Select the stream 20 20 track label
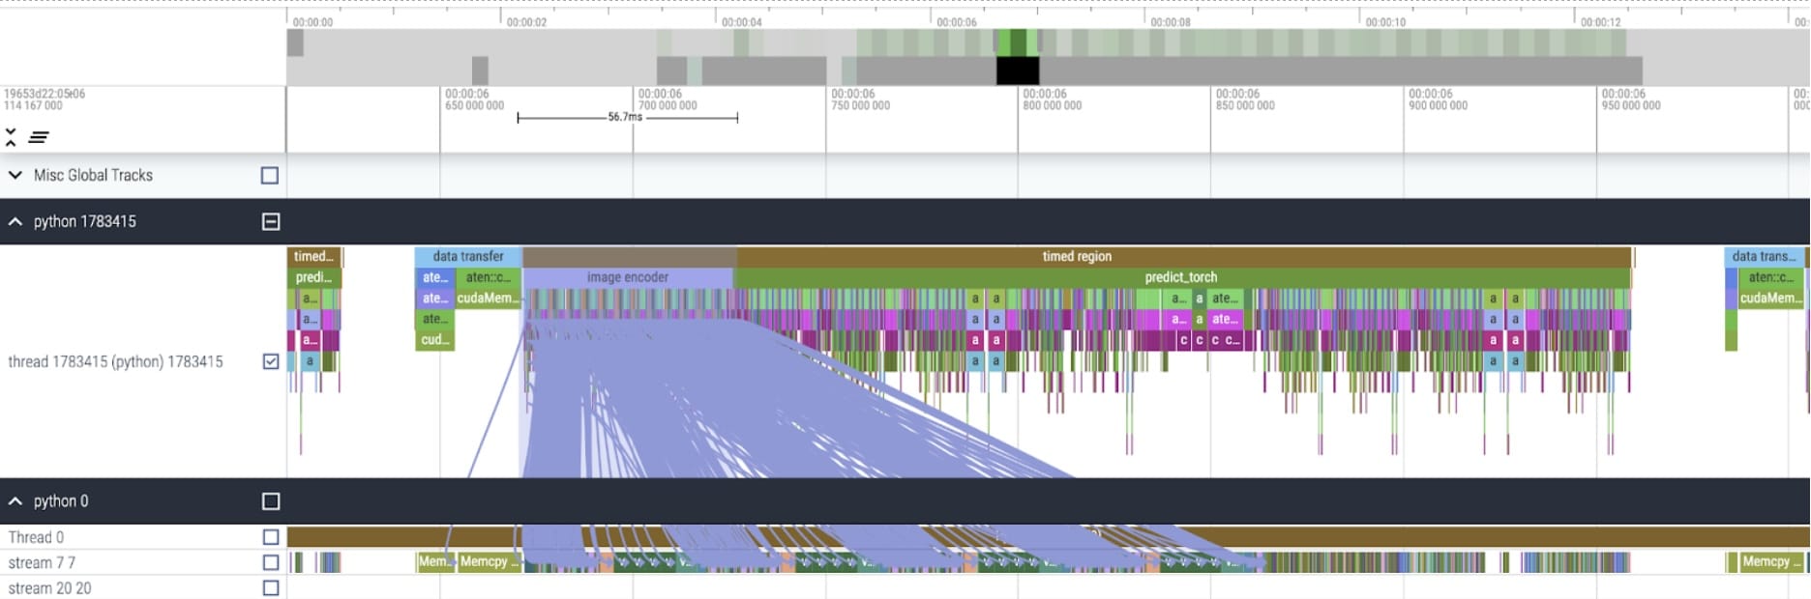This screenshot has width=1811, height=599. (50, 587)
